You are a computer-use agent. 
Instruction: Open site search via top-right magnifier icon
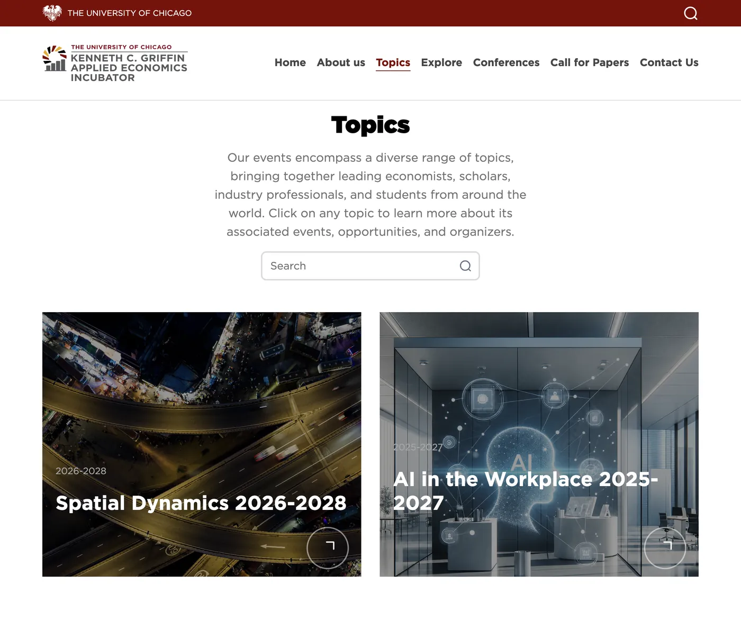coord(691,13)
